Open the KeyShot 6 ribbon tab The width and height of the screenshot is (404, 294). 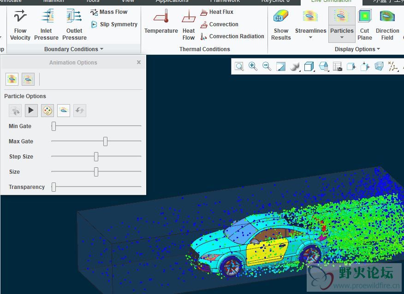click(275, 1)
